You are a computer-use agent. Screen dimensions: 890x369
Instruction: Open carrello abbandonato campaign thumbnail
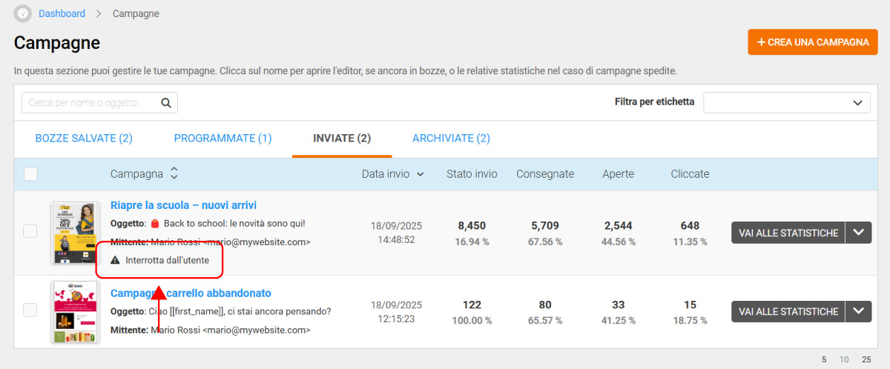[75, 311]
